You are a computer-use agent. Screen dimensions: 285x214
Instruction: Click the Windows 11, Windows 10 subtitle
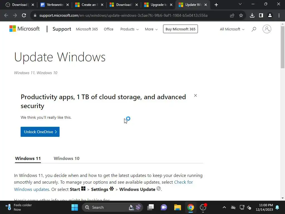pyautogui.click(x=36, y=73)
